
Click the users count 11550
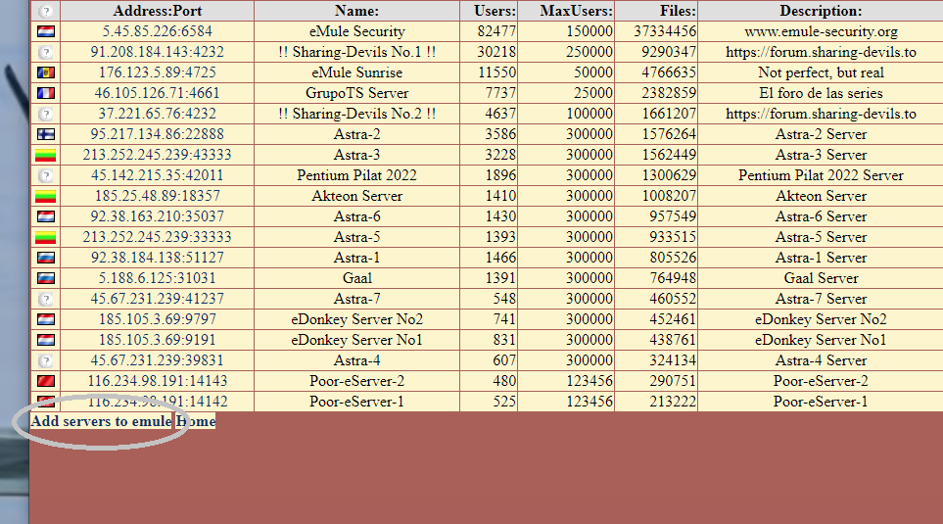496,72
